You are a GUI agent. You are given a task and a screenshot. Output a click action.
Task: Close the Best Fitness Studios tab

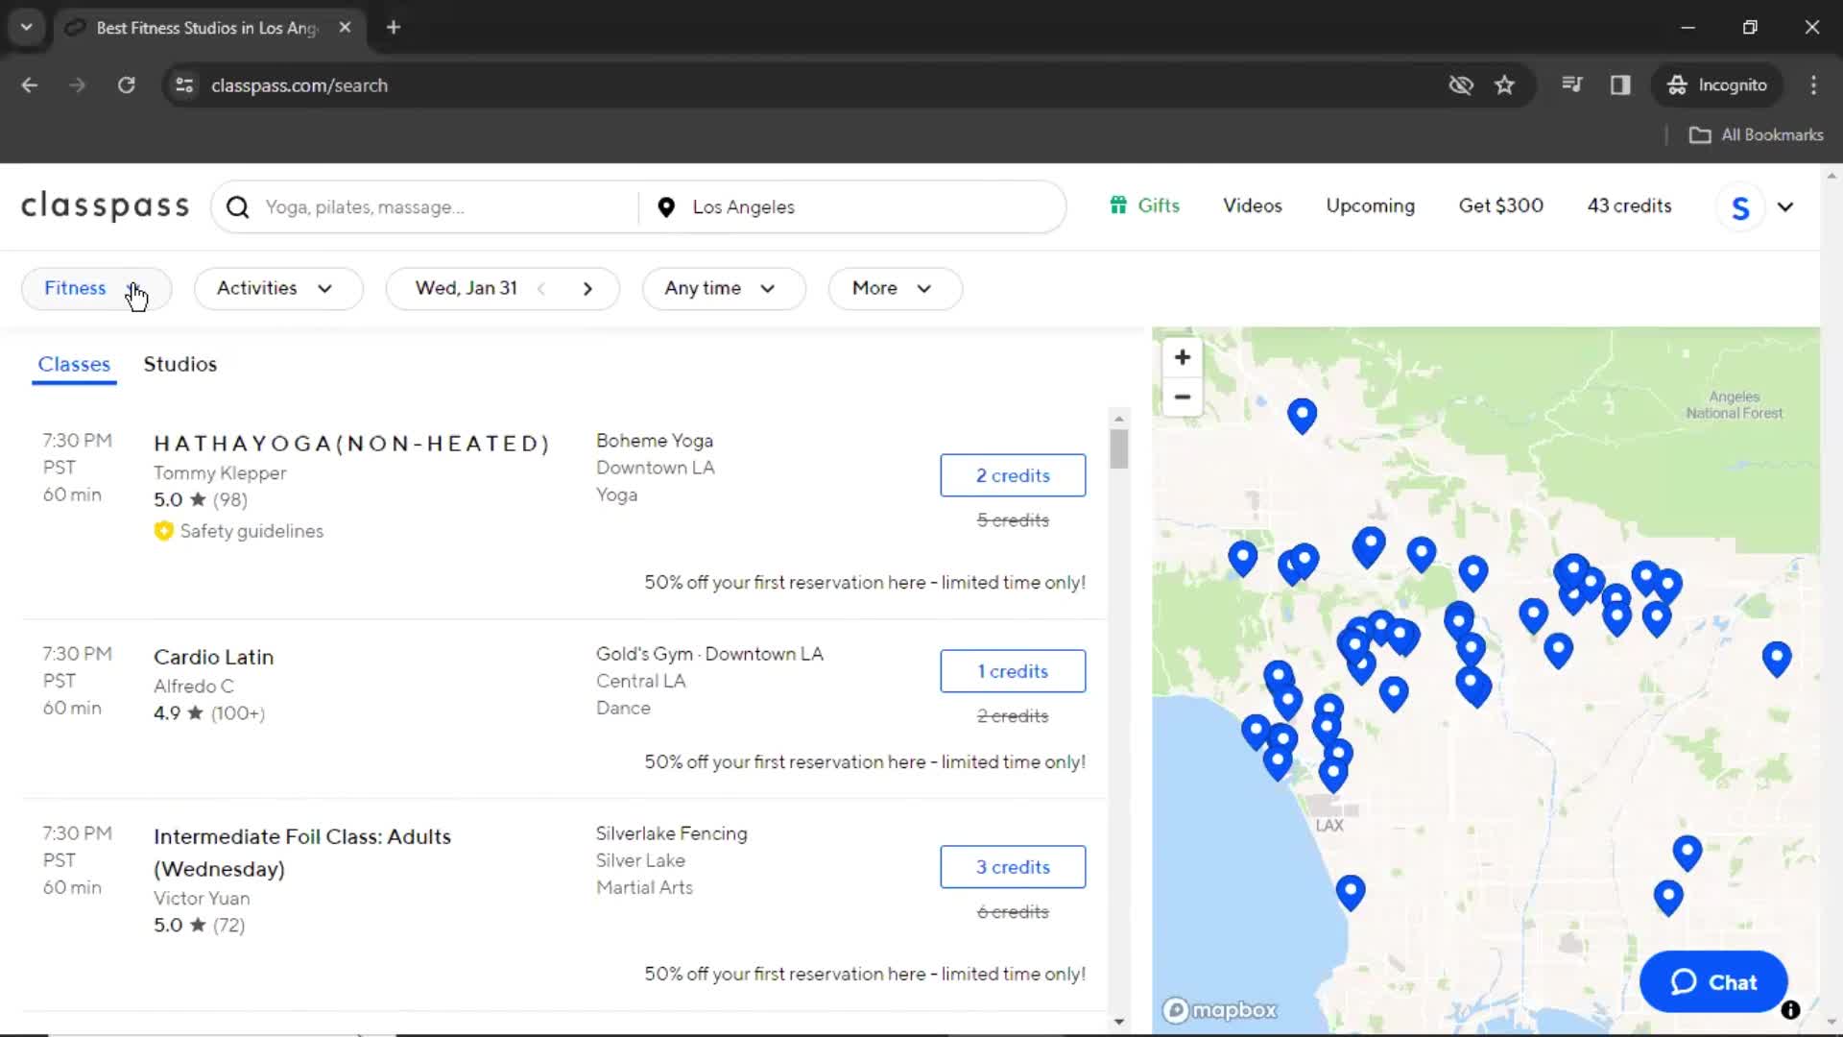345,28
